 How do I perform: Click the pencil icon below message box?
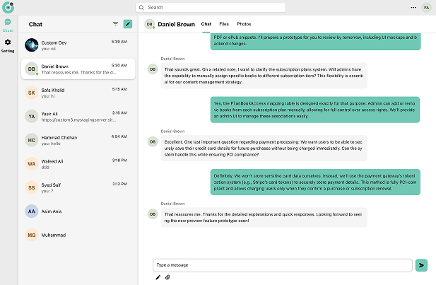click(x=158, y=277)
